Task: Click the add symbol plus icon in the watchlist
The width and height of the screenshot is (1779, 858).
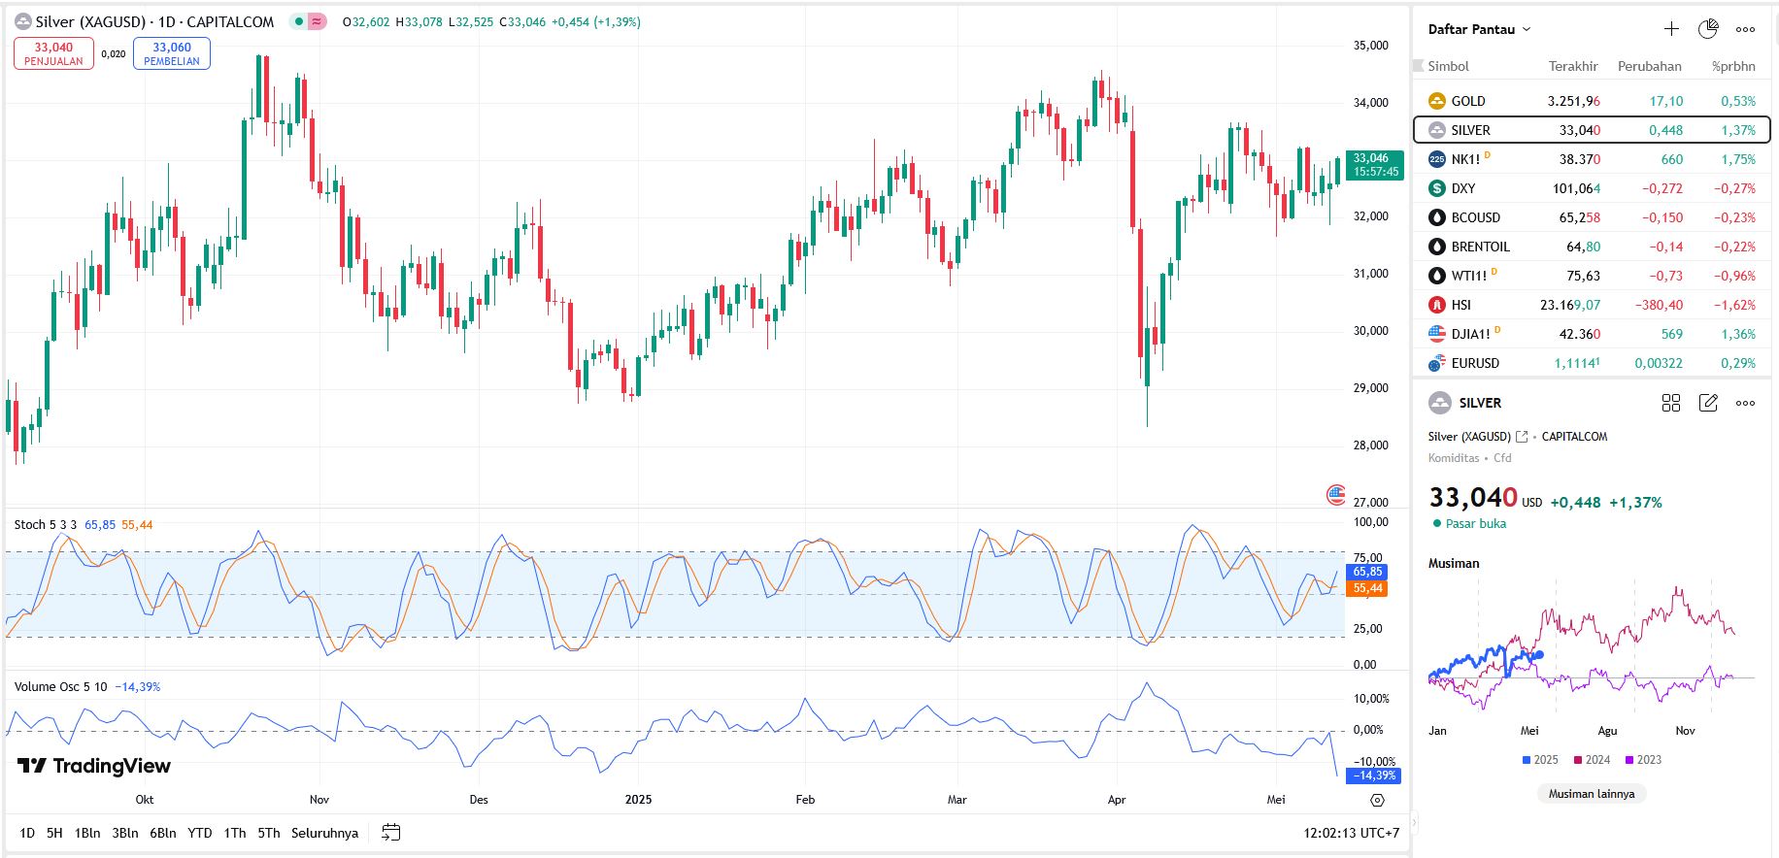Action: (x=1671, y=29)
